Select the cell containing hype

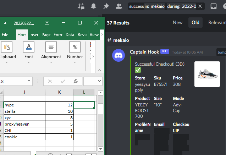tap(24, 105)
